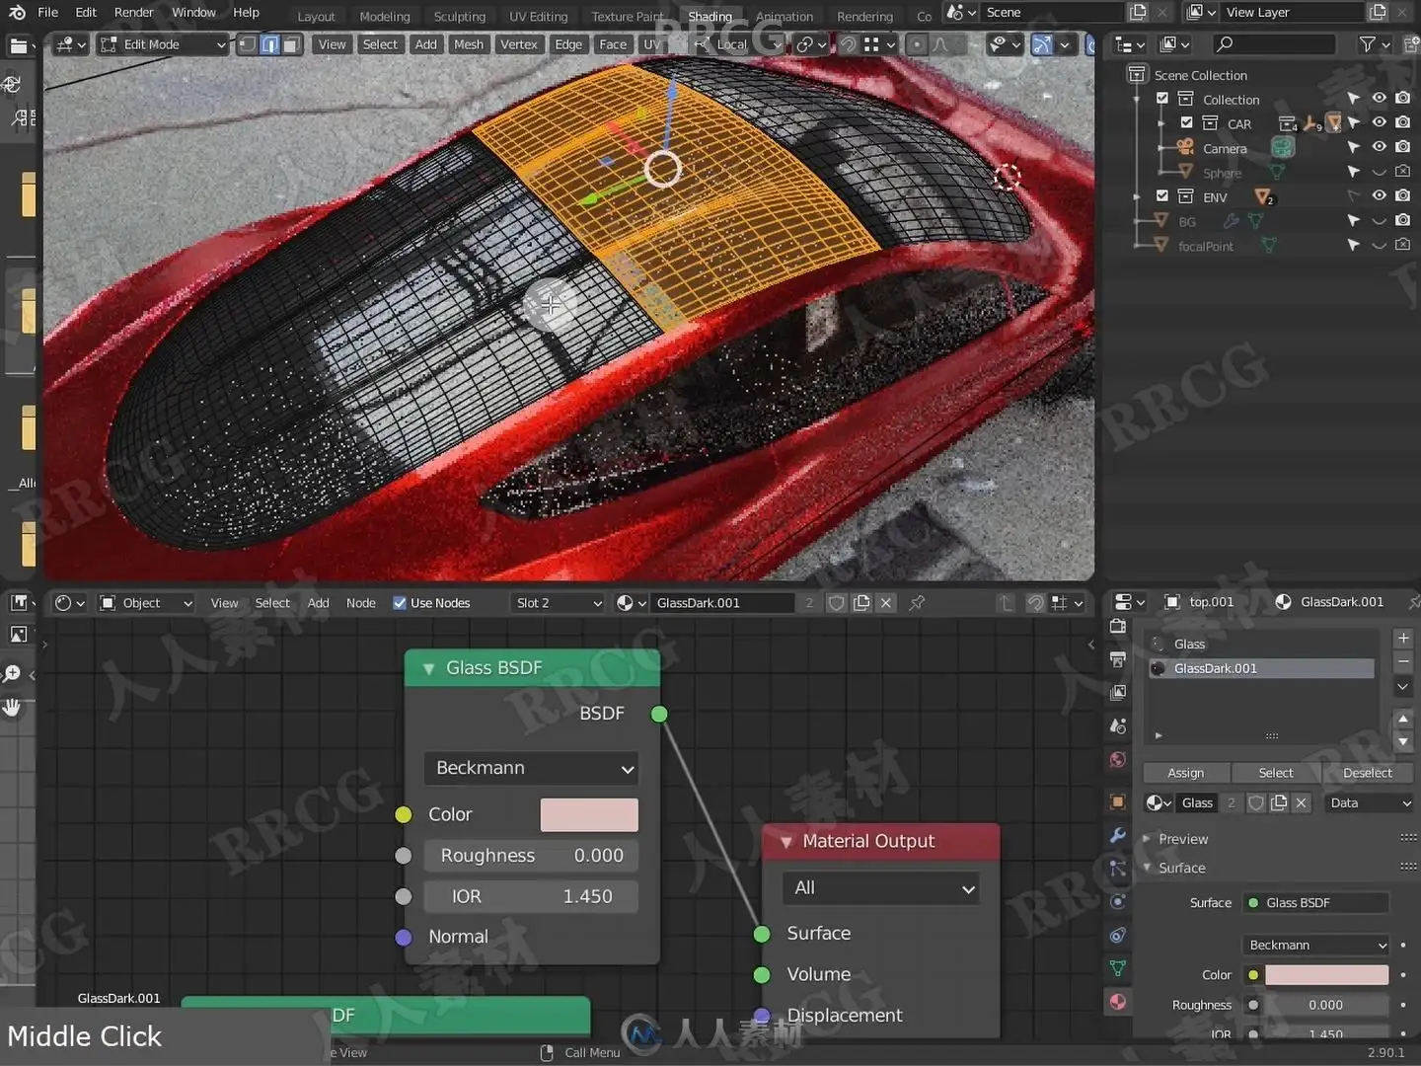Image resolution: width=1421 pixels, height=1066 pixels.
Task: Click Select button in material panel
Action: click(1276, 773)
